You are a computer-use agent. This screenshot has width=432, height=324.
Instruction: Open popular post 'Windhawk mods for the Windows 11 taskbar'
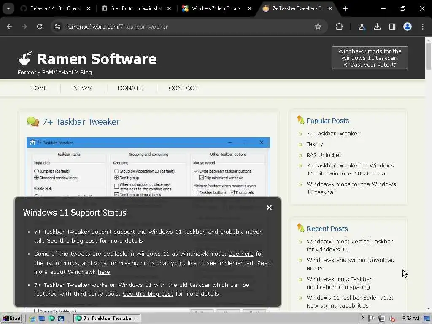[x=351, y=188]
